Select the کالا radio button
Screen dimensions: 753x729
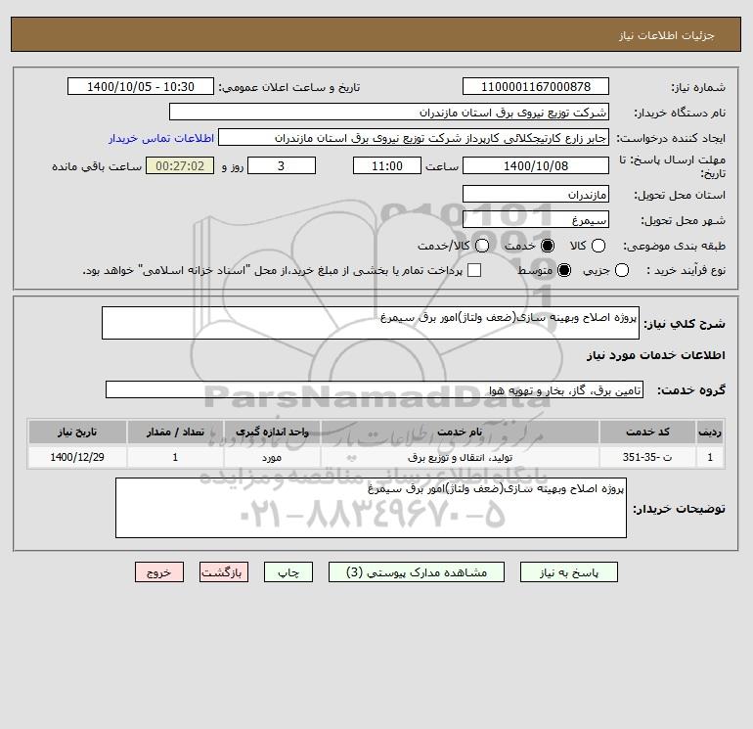point(598,246)
